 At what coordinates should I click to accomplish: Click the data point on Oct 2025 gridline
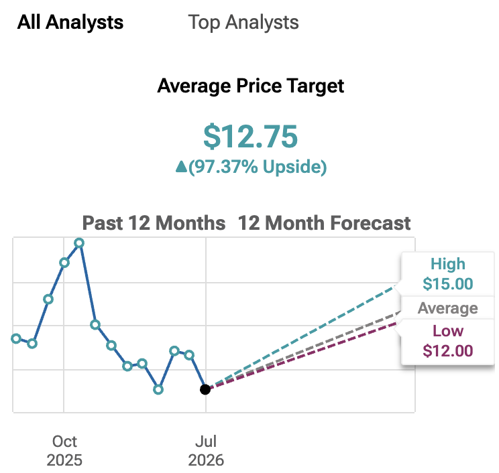(x=64, y=263)
